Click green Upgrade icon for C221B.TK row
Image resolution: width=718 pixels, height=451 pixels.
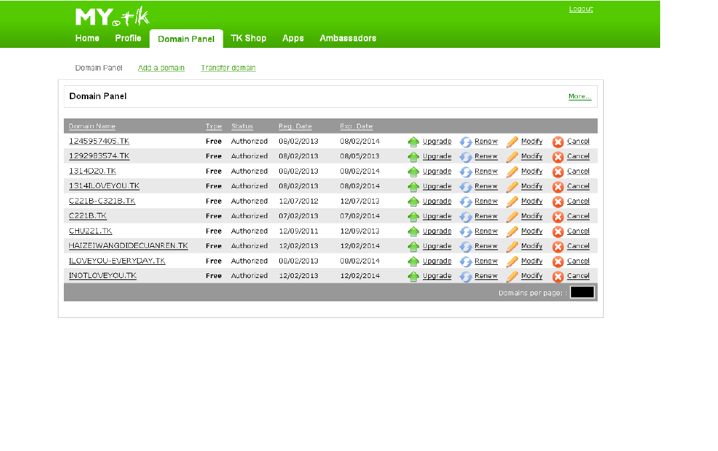click(414, 217)
